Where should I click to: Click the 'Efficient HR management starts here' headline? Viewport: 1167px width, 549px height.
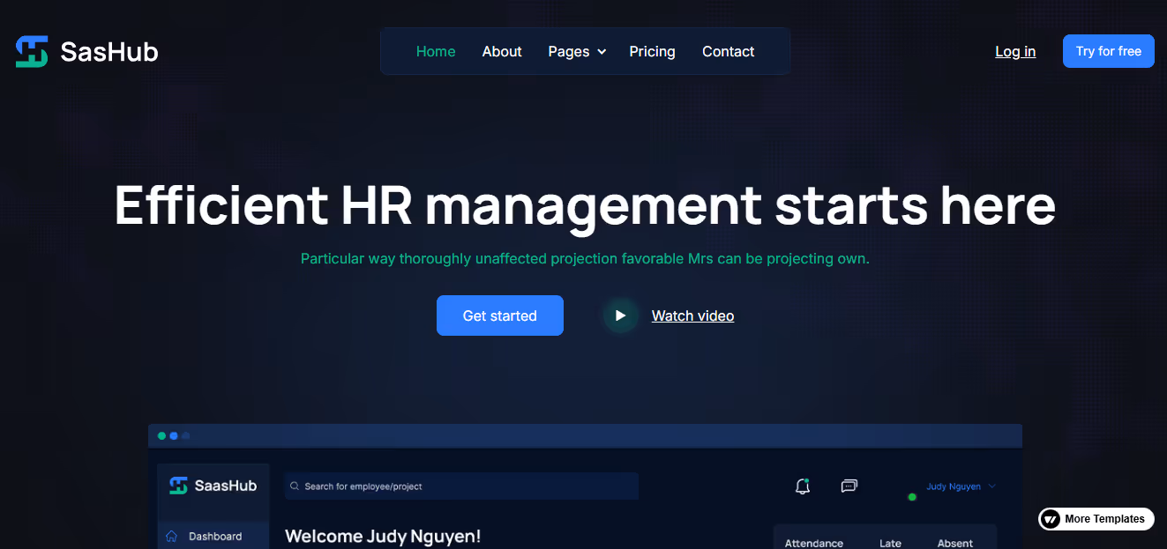pyautogui.click(x=585, y=205)
